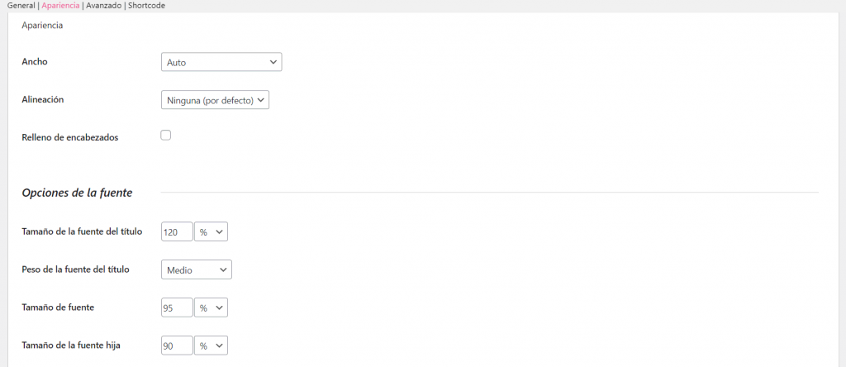Click the Ancho label
This screenshot has width=846, height=367.
coord(35,61)
